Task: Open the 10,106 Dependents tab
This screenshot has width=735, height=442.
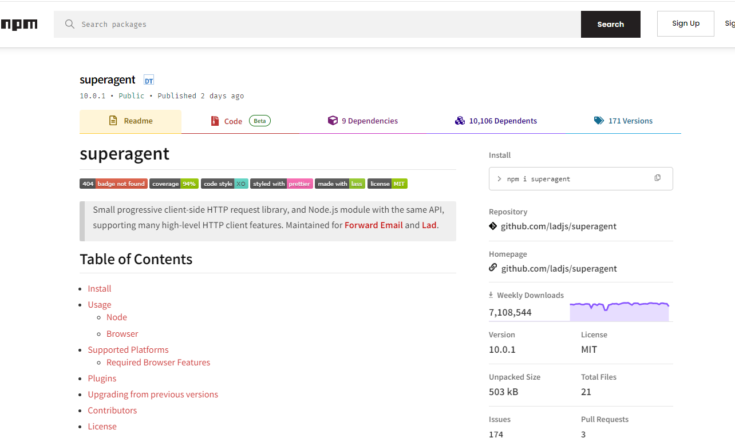Action: pos(496,121)
